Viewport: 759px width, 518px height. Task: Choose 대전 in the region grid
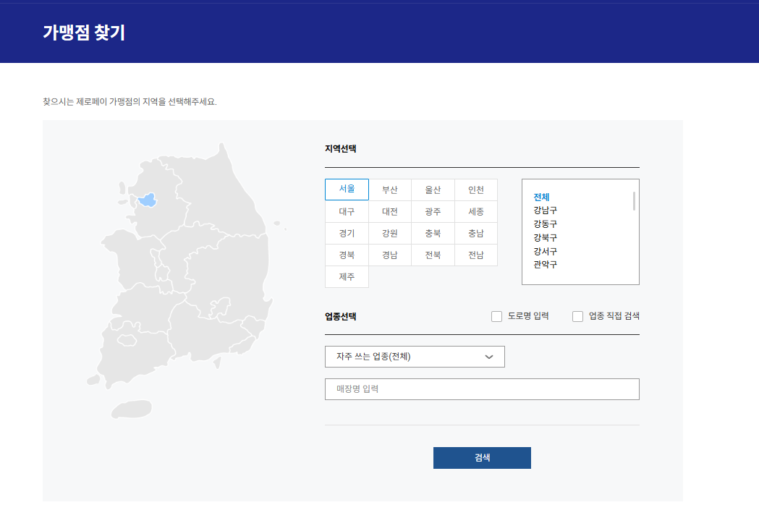(x=390, y=211)
